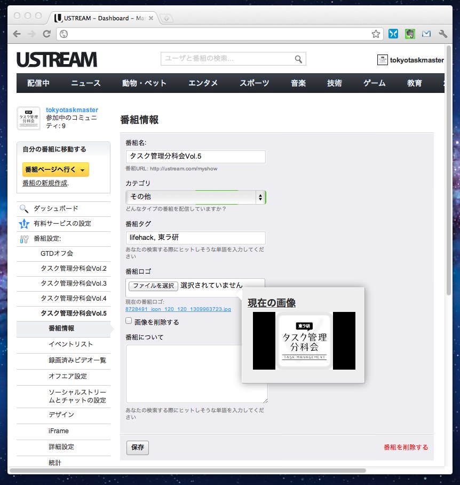Click the current logo preview image
The image size is (460, 485).
click(x=304, y=341)
